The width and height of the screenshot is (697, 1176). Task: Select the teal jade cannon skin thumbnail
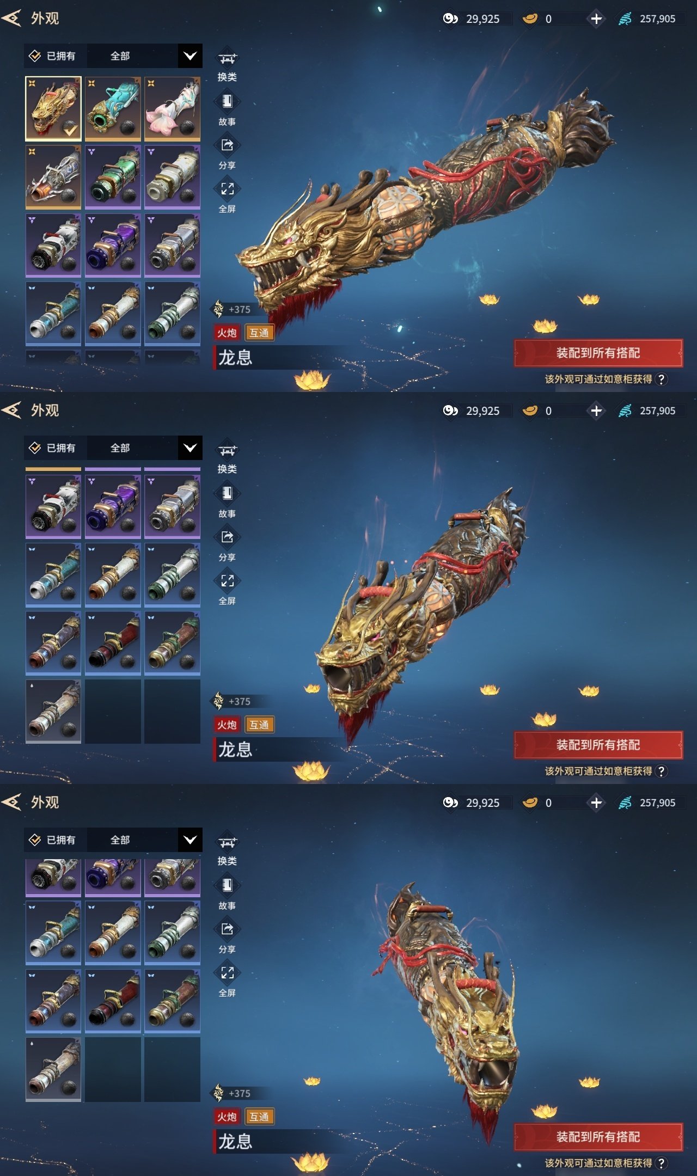(113, 109)
